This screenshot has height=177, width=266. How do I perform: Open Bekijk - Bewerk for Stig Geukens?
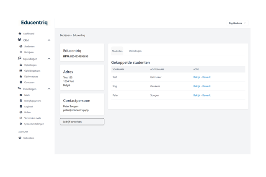click(x=202, y=86)
